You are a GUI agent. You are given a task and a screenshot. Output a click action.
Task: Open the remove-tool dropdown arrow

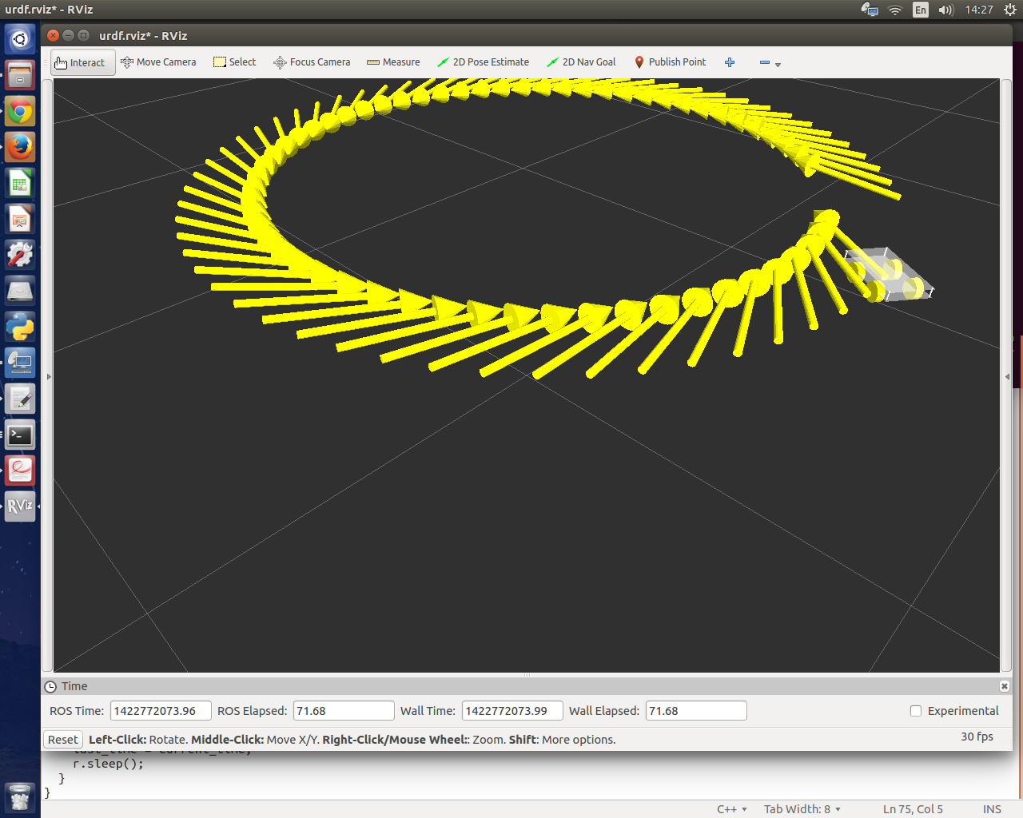[778, 66]
